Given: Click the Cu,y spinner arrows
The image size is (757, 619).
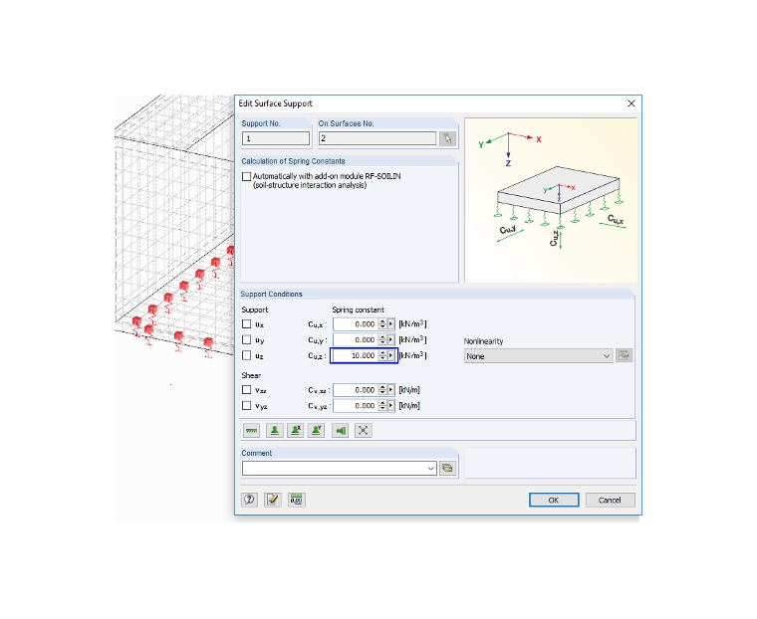Looking at the screenshot, I should click(382, 339).
